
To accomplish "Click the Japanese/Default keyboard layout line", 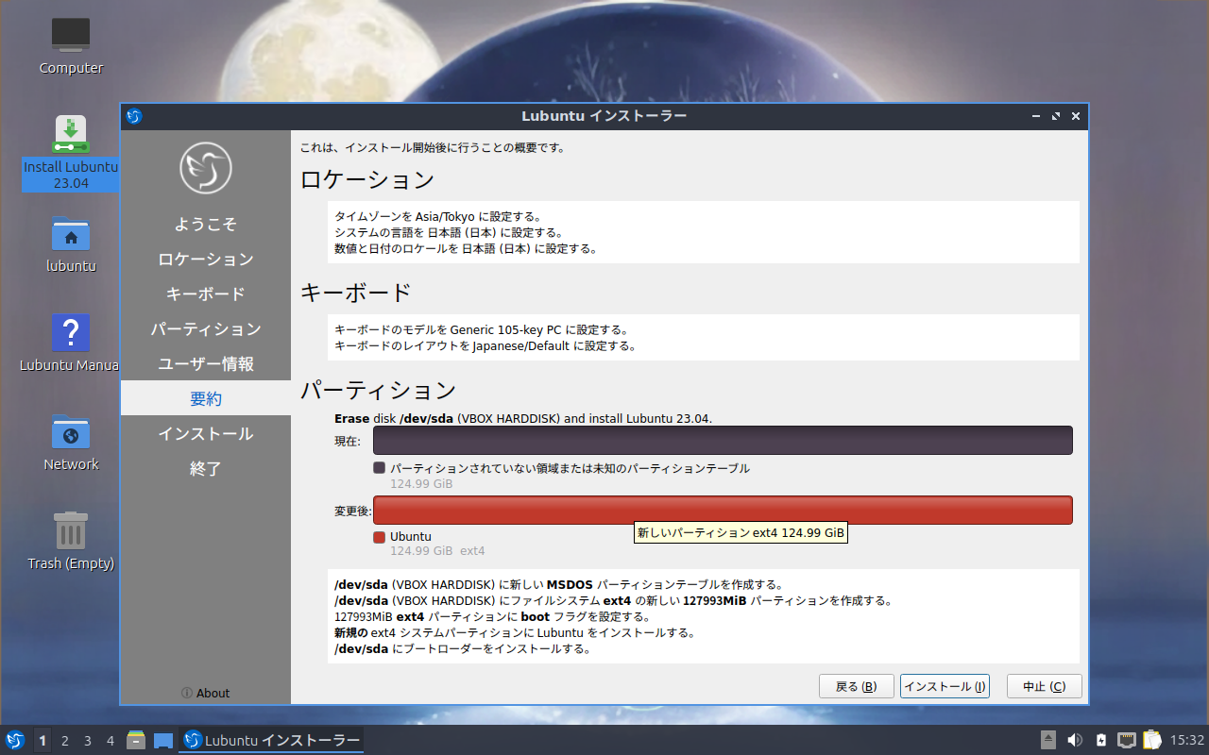I will coord(485,346).
